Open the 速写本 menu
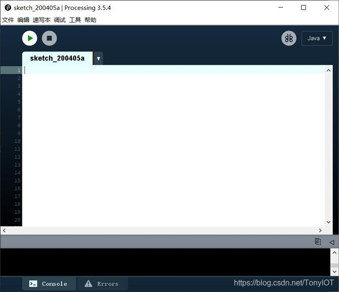The image size is (339, 292). pos(42,20)
